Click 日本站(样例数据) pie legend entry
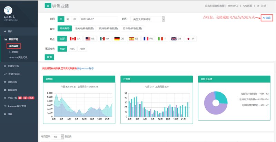The height and width of the screenshot is (142, 276). (x=255, y=105)
